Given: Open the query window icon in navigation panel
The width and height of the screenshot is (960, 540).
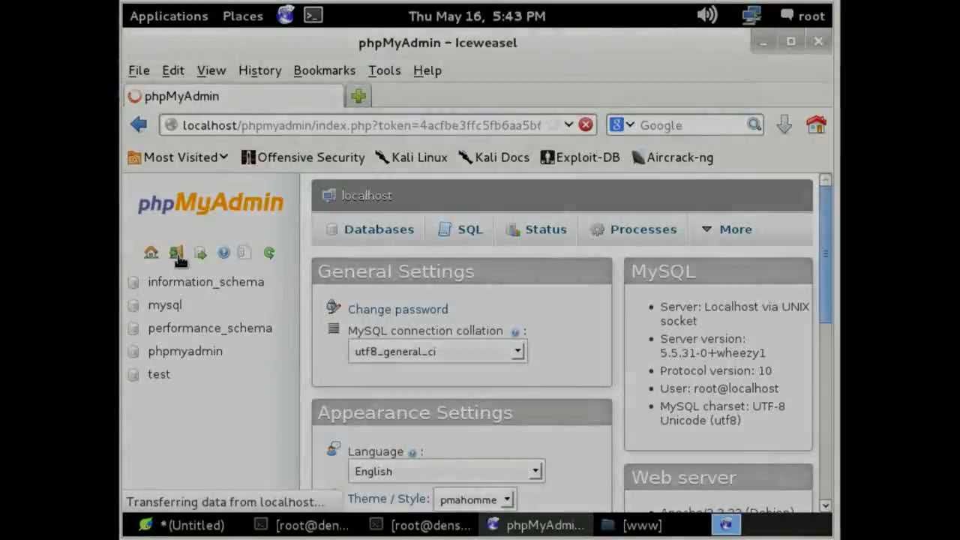Looking at the screenshot, I should (x=199, y=253).
